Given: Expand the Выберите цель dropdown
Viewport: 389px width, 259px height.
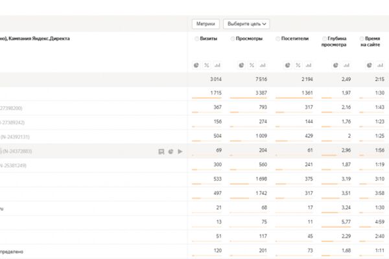Looking at the screenshot, I should tap(246, 24).
